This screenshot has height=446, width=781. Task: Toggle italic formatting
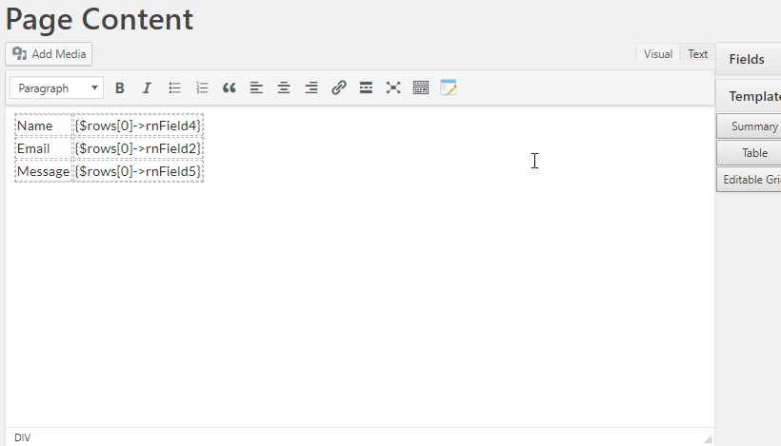pyautogui.click(x=147, y=88)
